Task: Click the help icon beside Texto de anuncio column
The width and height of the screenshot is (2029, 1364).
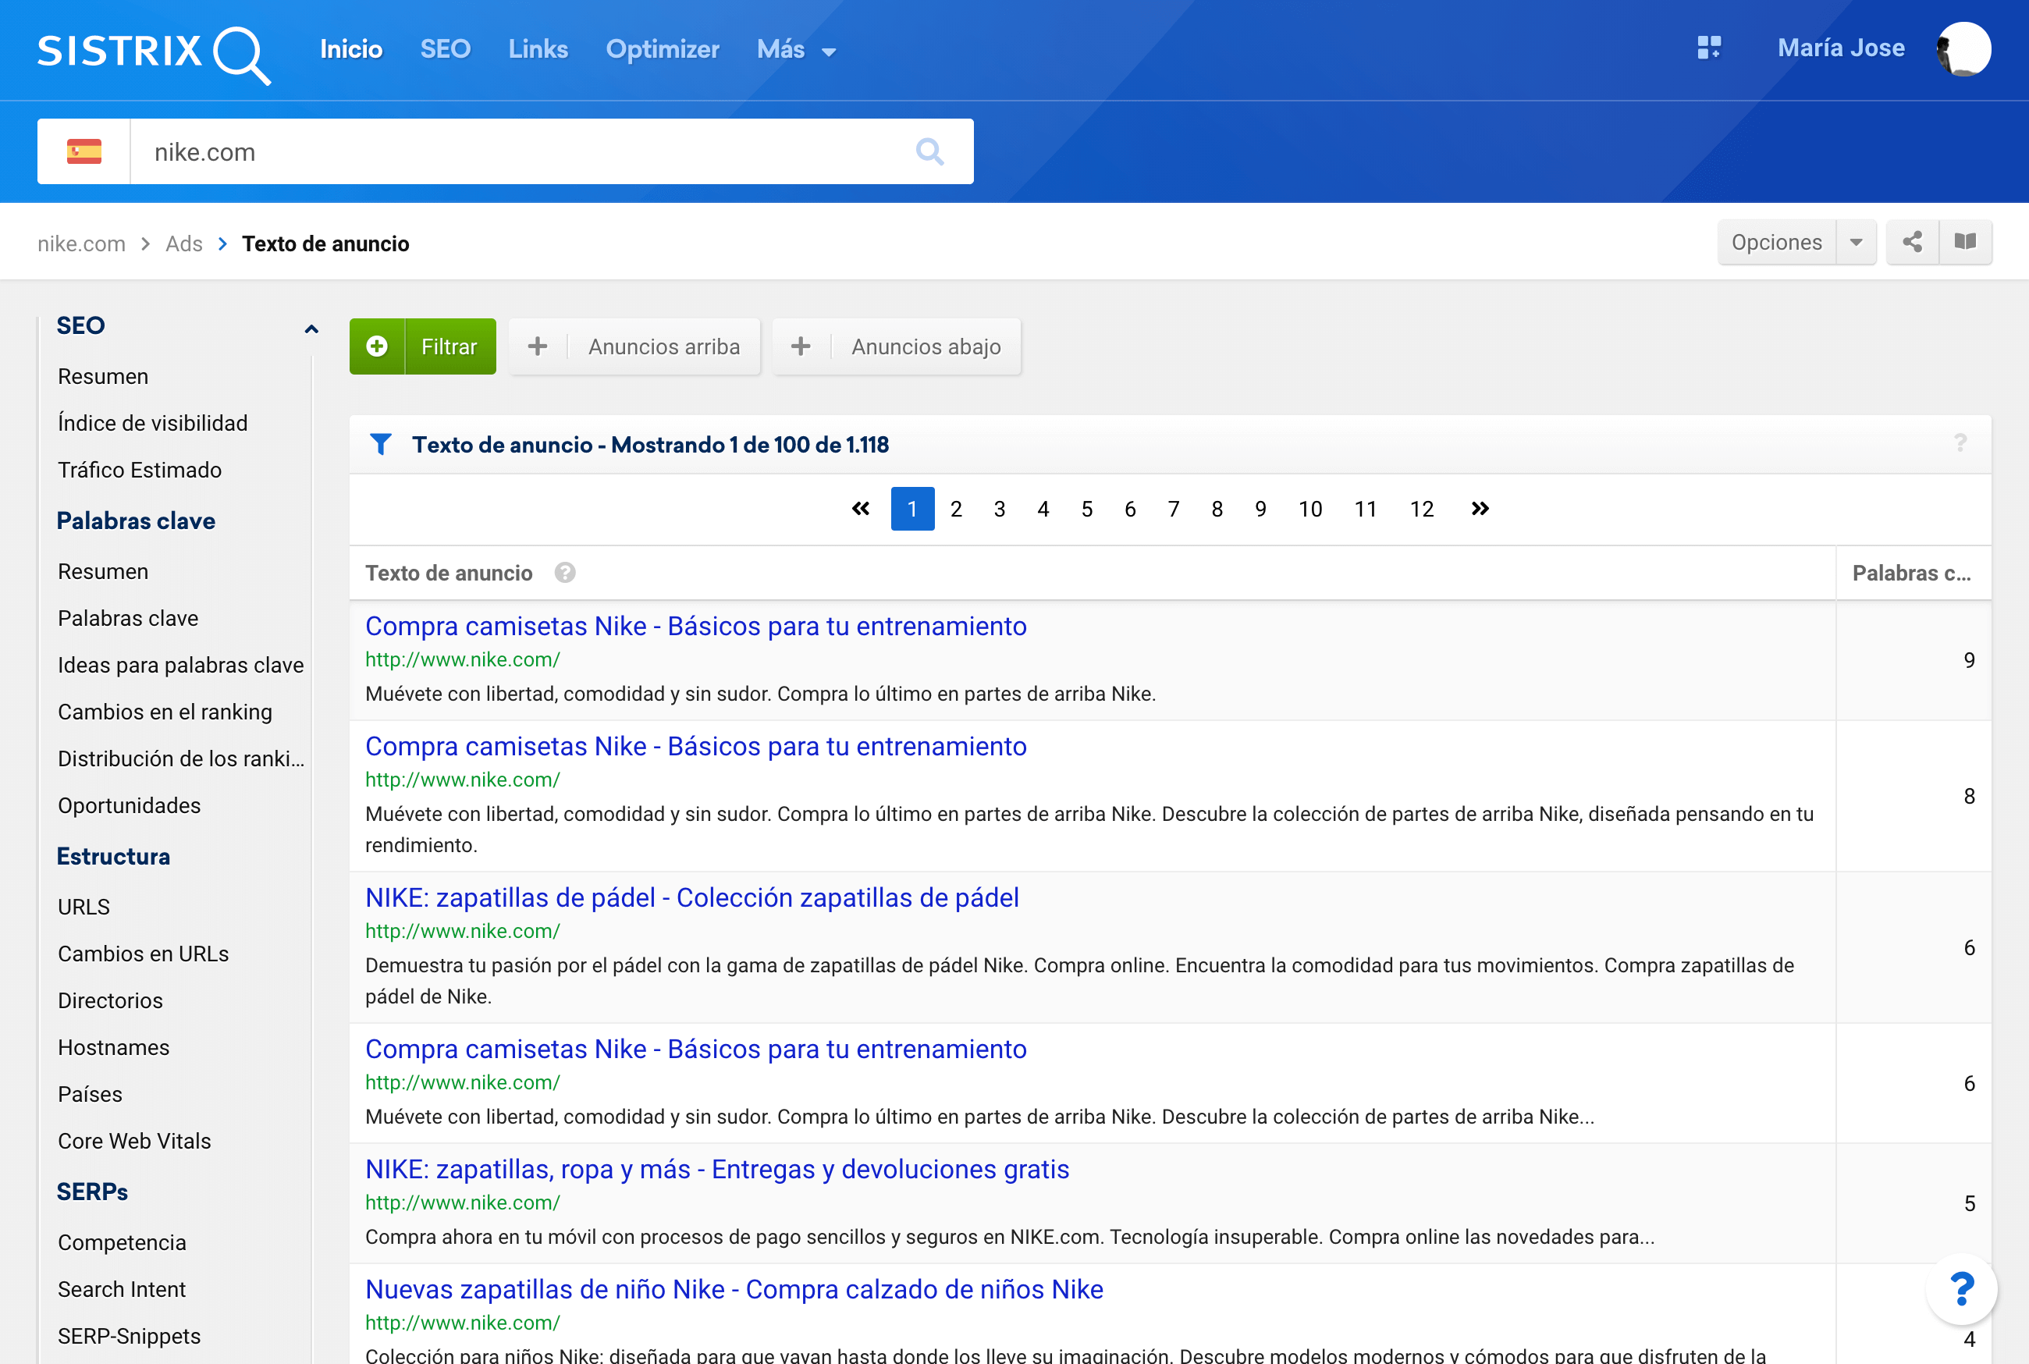Action: click(x=564, y=573)
